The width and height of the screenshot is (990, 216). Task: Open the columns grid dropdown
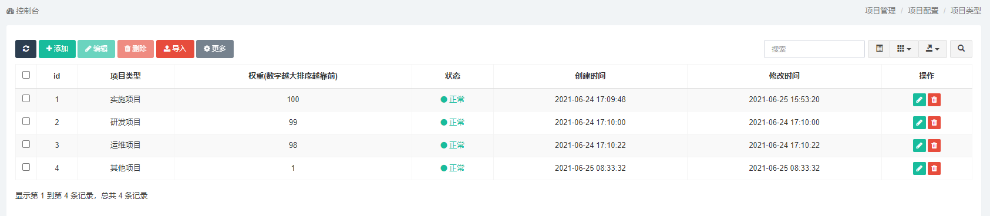tap(904, 49)
